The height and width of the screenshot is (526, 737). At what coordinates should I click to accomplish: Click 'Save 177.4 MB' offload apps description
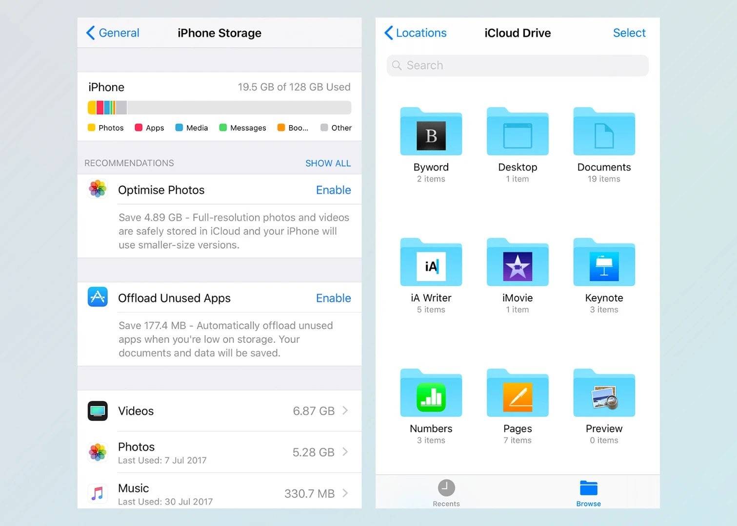[x=226, y=339]
